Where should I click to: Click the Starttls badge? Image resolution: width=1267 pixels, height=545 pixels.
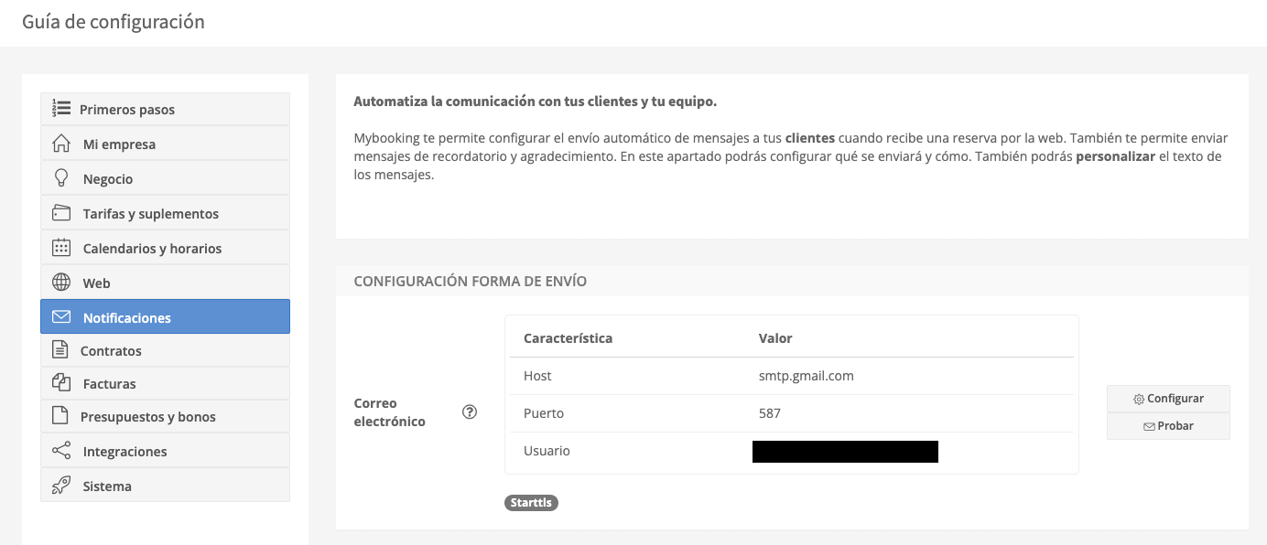[x=531, y=503]
